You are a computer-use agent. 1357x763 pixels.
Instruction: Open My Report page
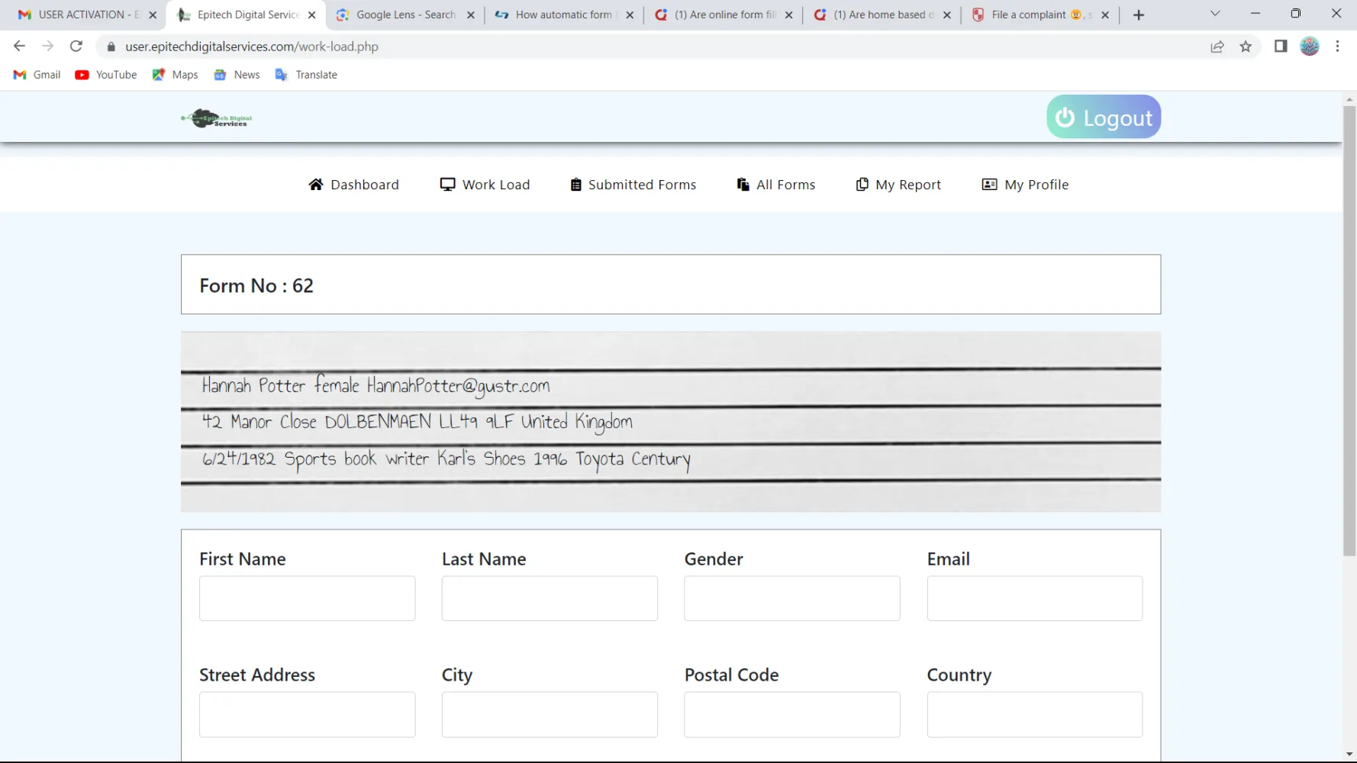click(x=898, y=185)
